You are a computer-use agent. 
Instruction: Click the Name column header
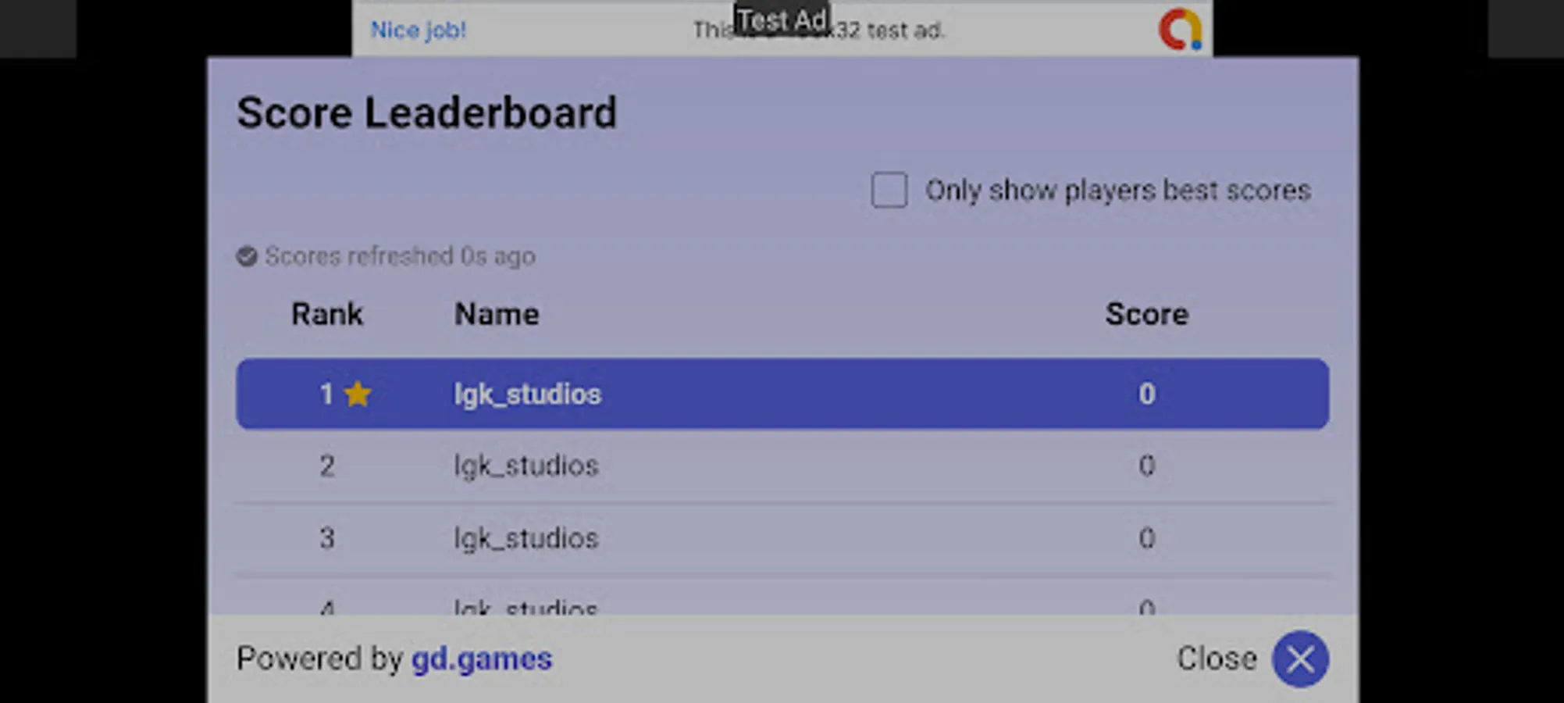[x=497, y=314]
